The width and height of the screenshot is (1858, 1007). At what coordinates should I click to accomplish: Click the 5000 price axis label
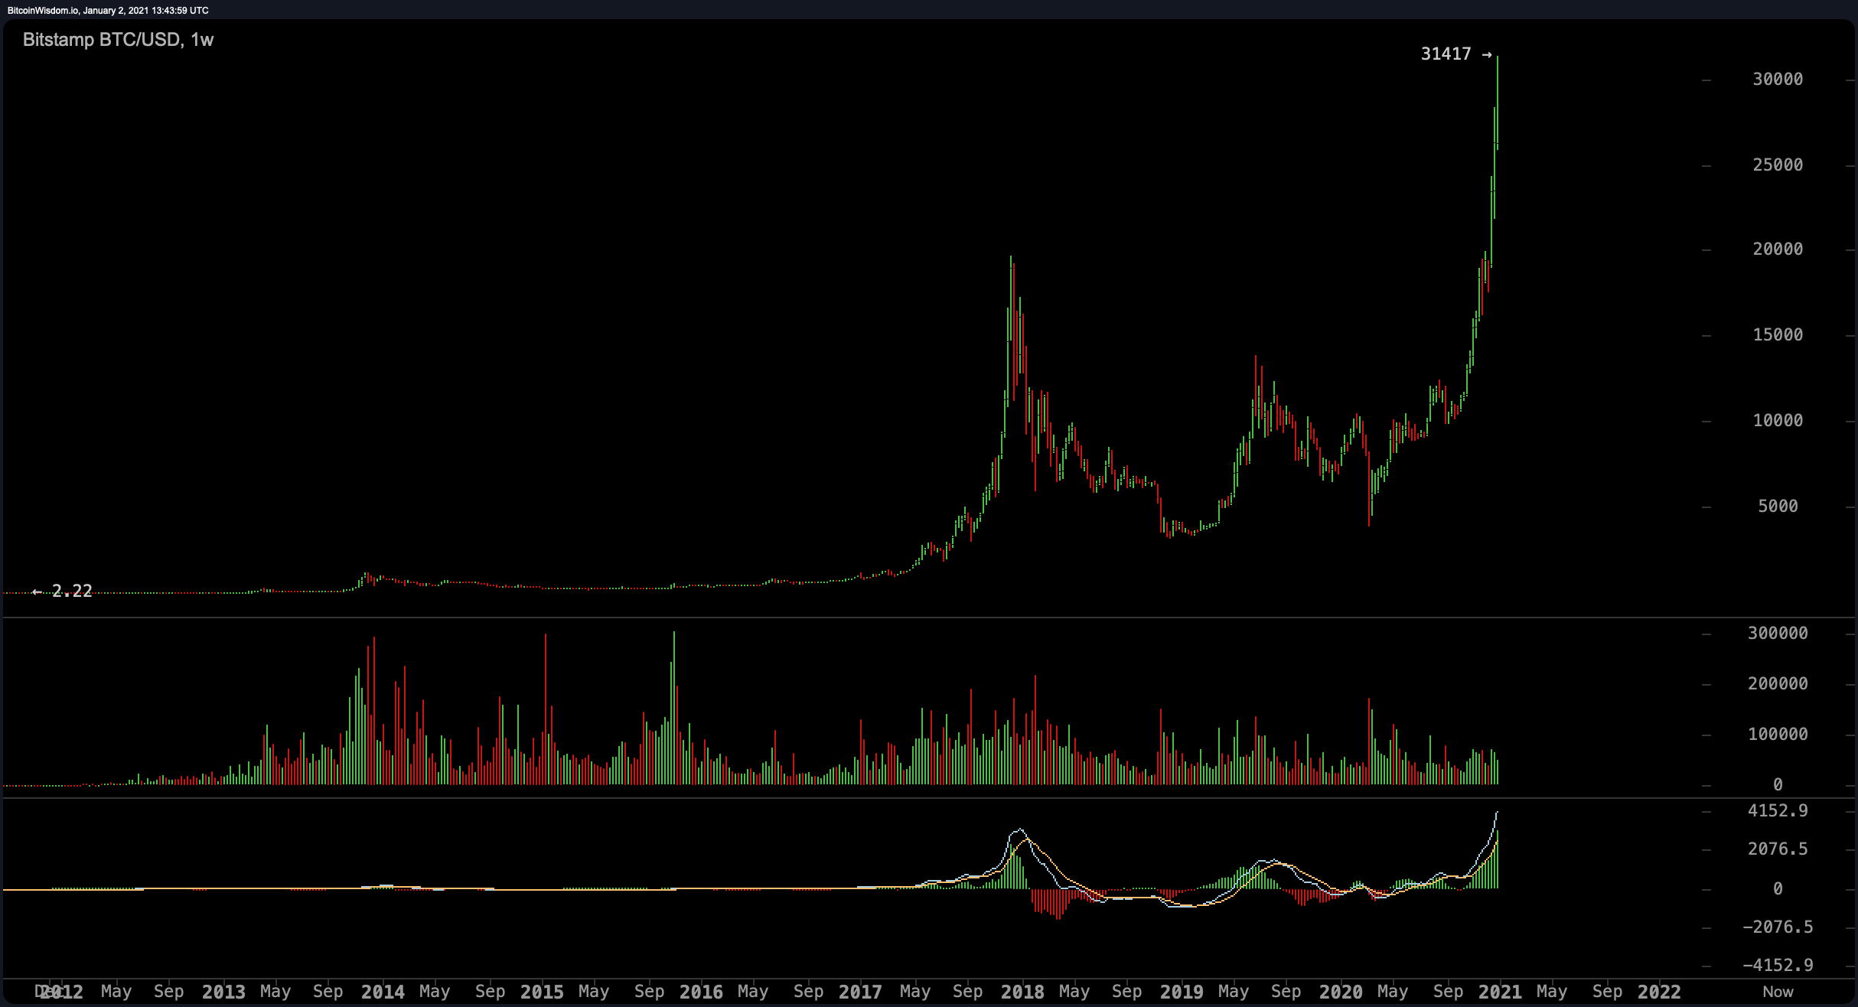[x=1778, y=507]
